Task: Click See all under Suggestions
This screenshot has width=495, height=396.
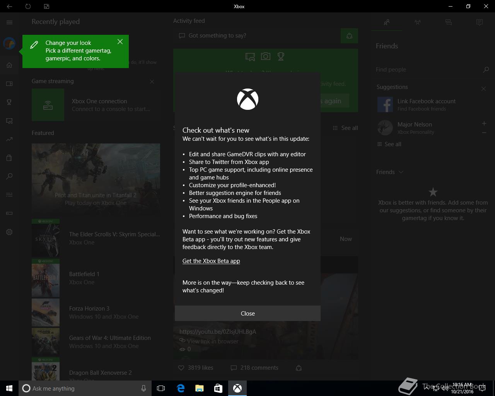Action: click(389, 144)
